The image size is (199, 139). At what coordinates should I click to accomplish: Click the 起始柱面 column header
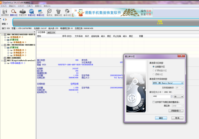[95, 36]
